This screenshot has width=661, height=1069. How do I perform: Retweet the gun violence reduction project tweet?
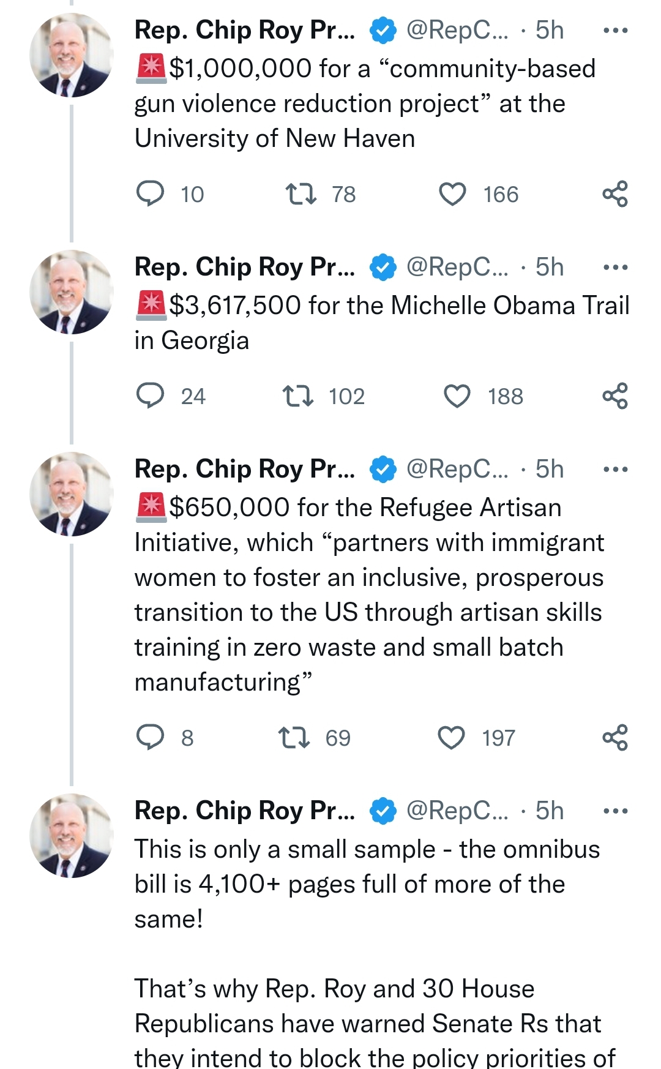coord(301,193)
